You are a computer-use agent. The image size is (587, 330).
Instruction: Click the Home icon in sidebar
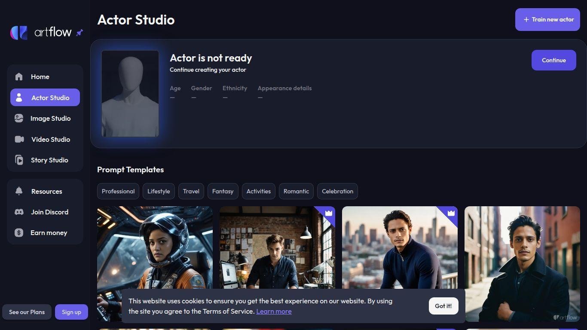(19, 77)
